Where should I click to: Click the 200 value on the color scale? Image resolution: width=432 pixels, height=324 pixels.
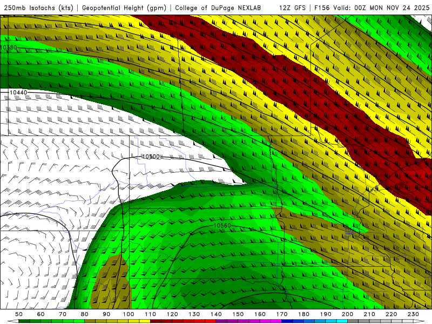coord(347,314)
